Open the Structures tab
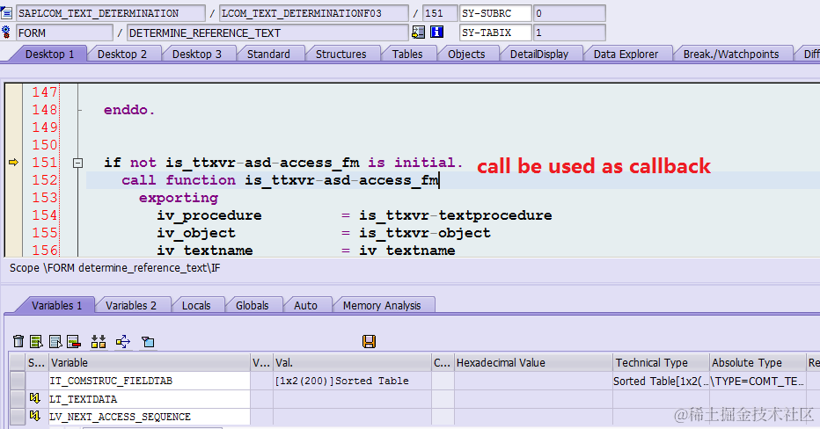Image resolution: width=820 pixels, height=429 pixels. [x=341, y=55]
